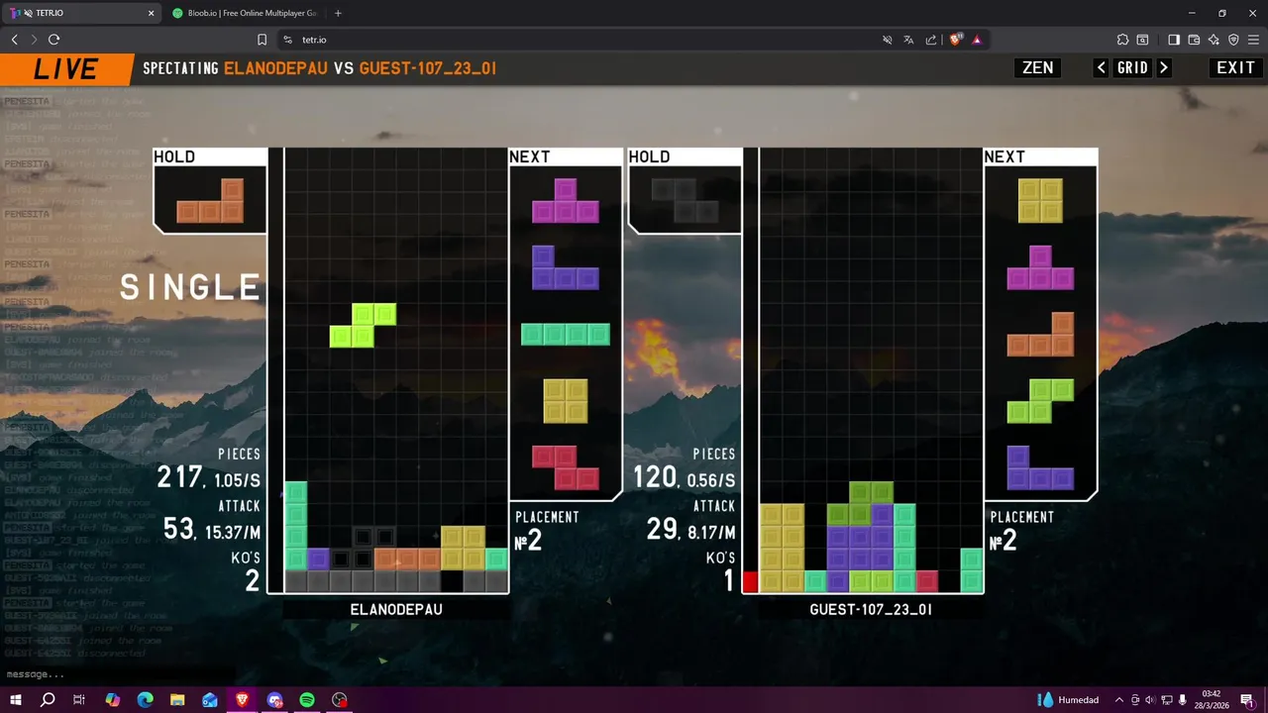
Task: Open Brave Shields lion icon
Action: 956,40
